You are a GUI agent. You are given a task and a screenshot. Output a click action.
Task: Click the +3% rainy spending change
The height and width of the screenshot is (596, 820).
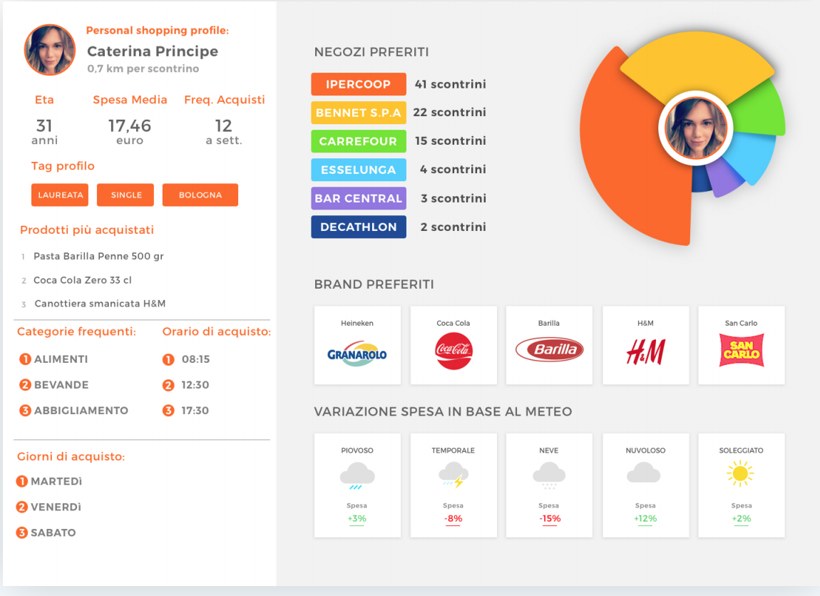point(357,518)
